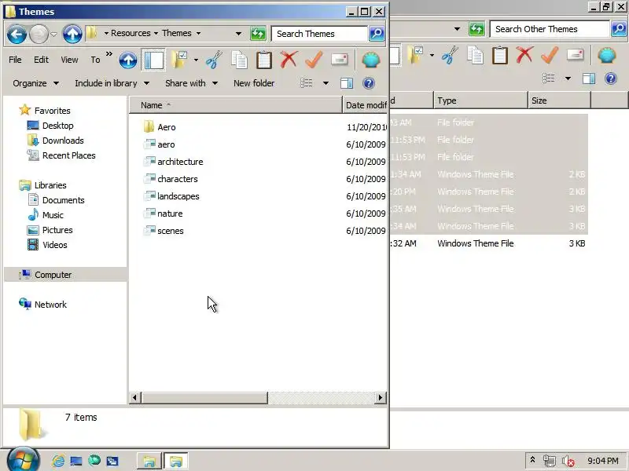
Task: Open Documents library
Action: [64, 200]
